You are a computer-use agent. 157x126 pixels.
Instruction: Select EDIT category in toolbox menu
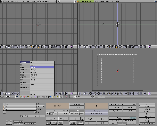25,67
